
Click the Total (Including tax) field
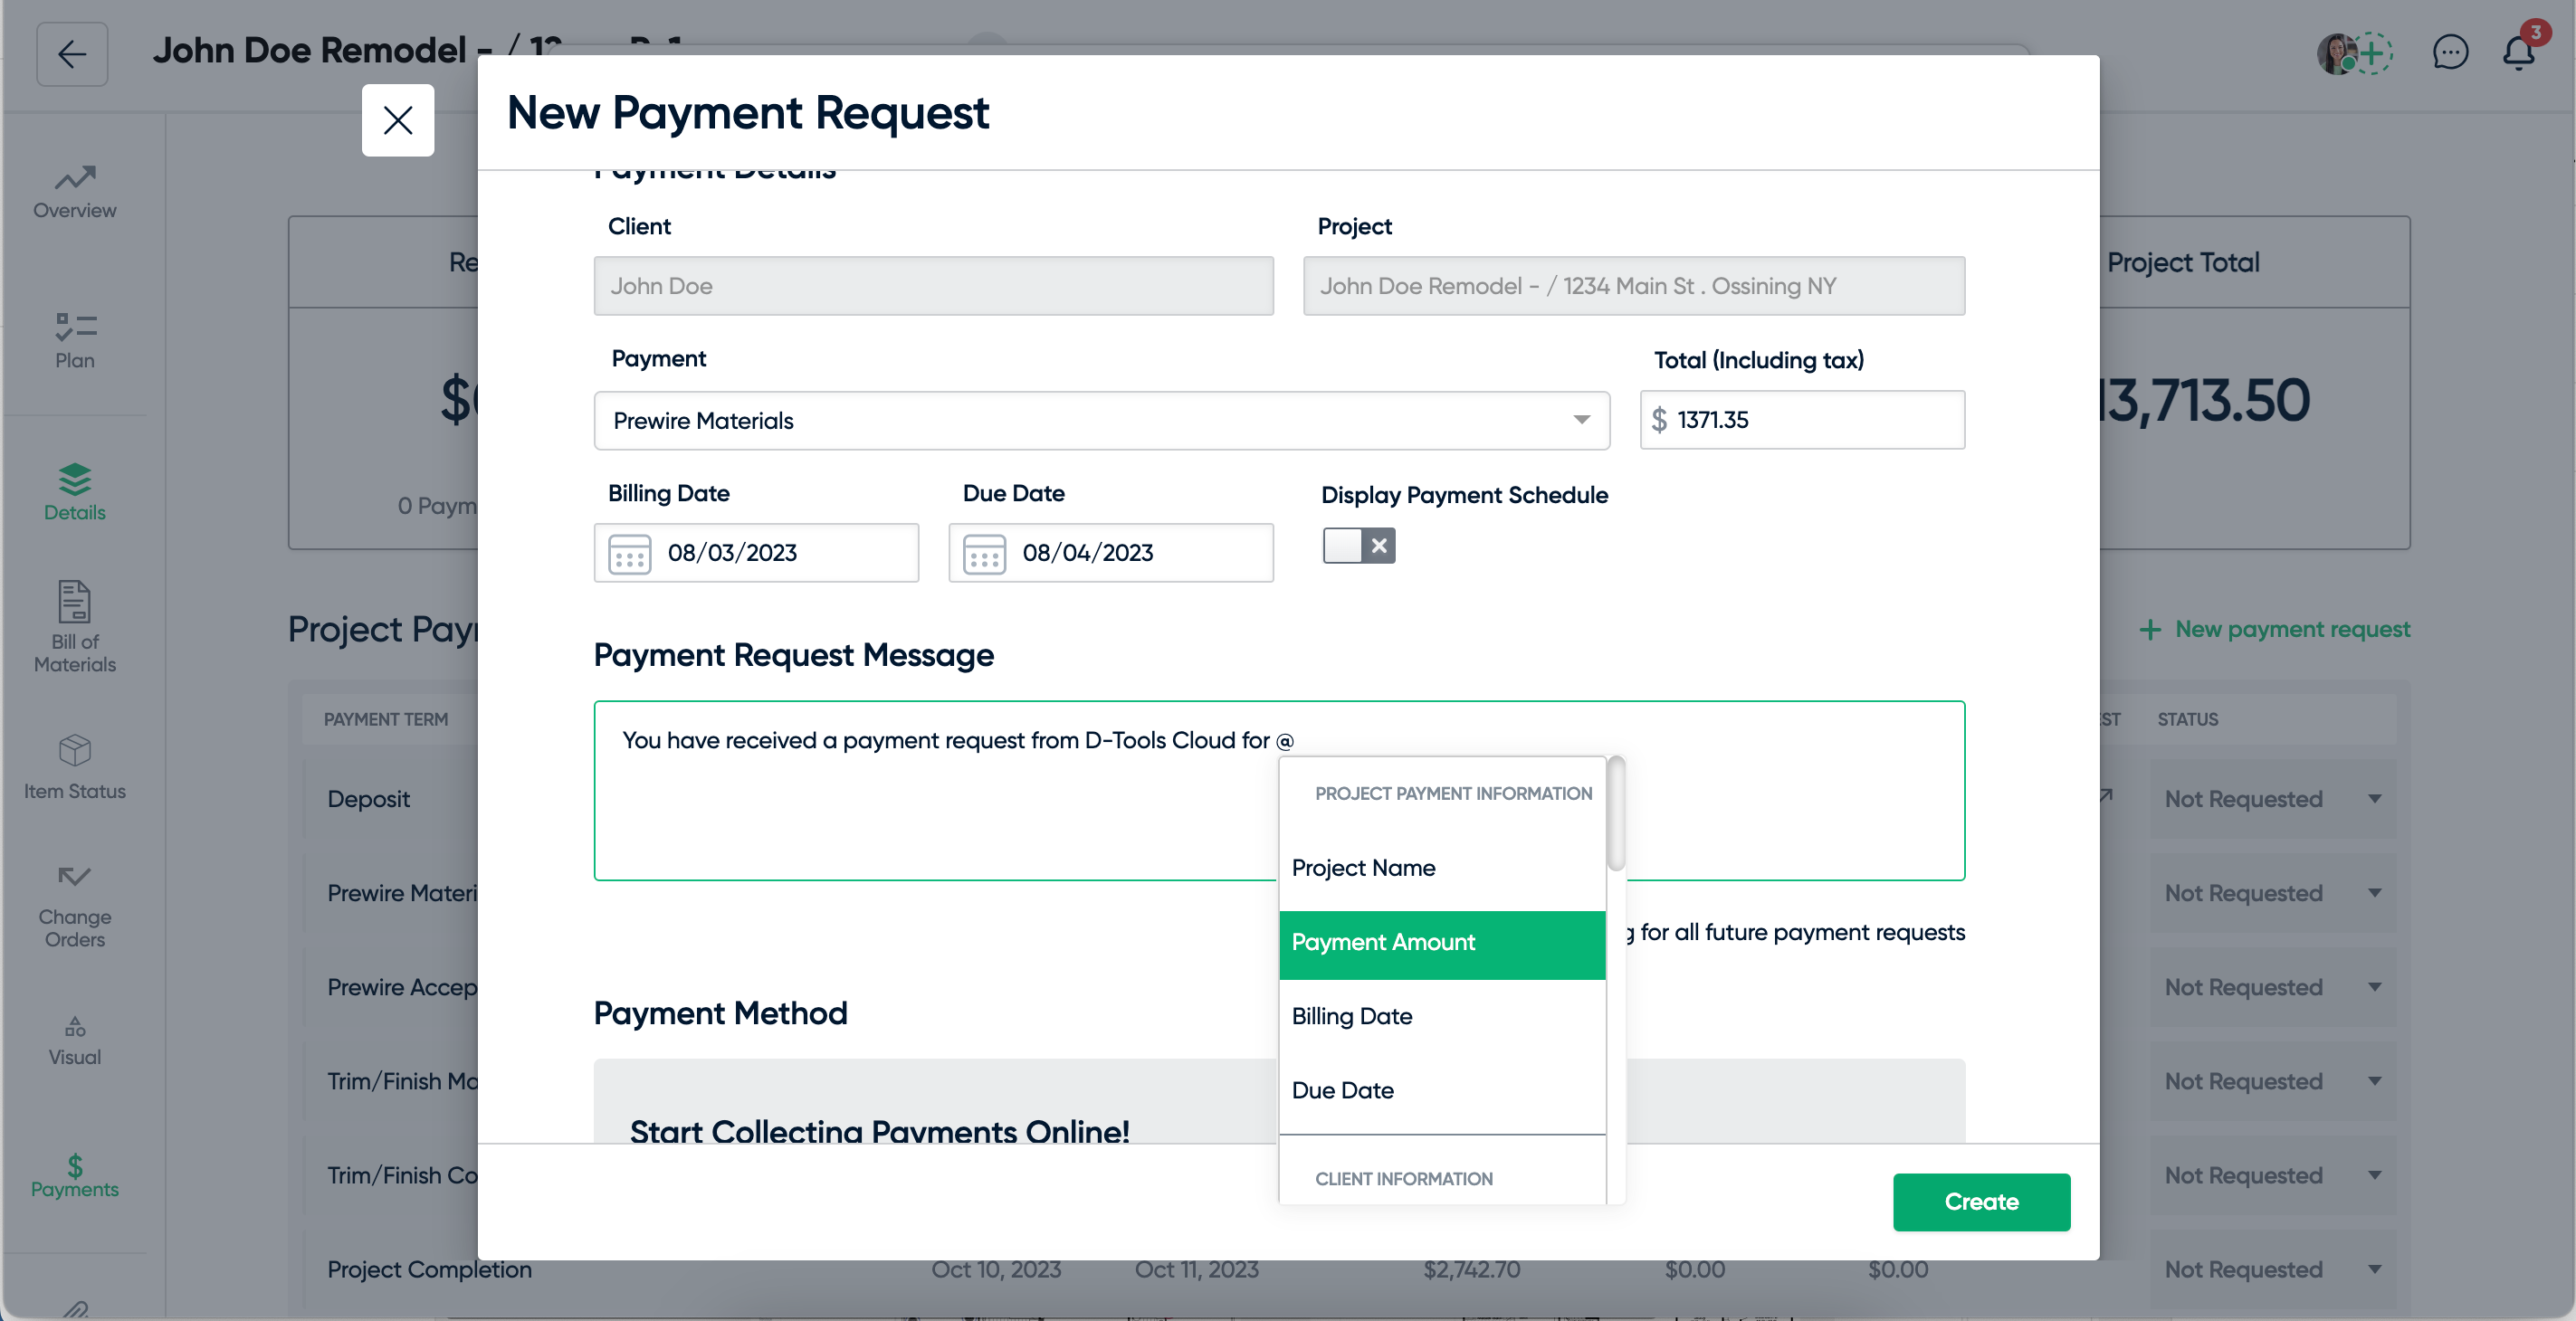click(x=1802, y=420)
